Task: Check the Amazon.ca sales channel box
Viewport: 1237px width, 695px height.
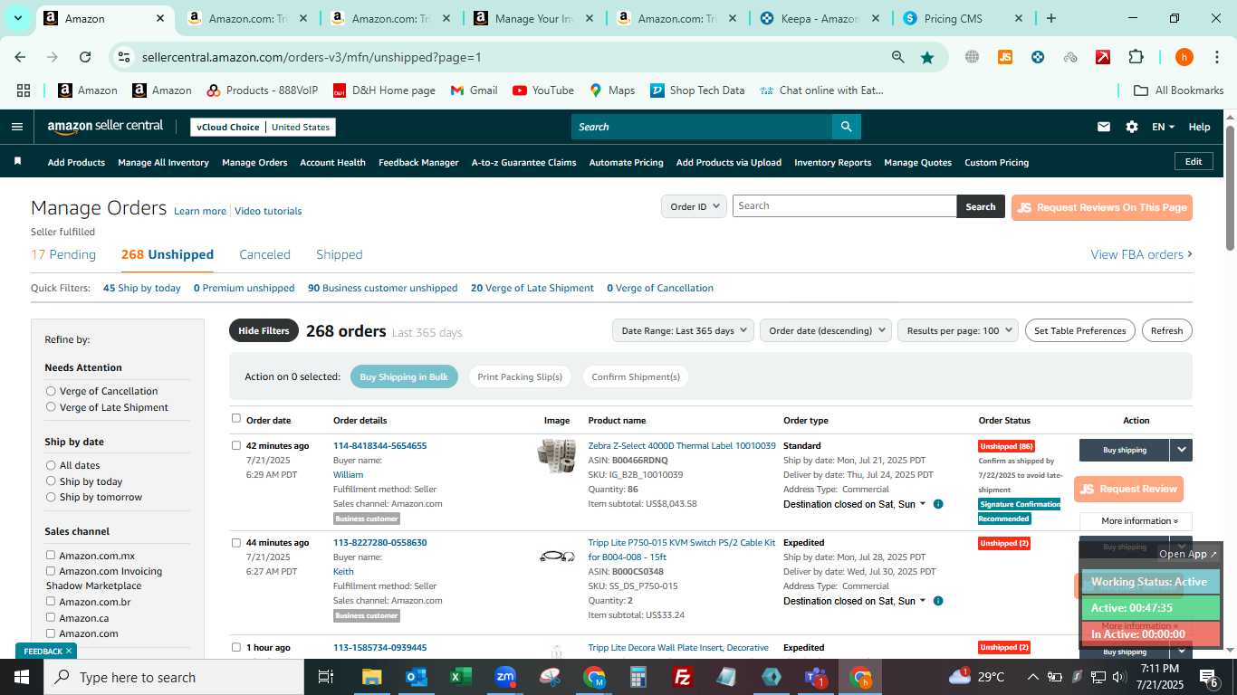Action: point(51,617)
